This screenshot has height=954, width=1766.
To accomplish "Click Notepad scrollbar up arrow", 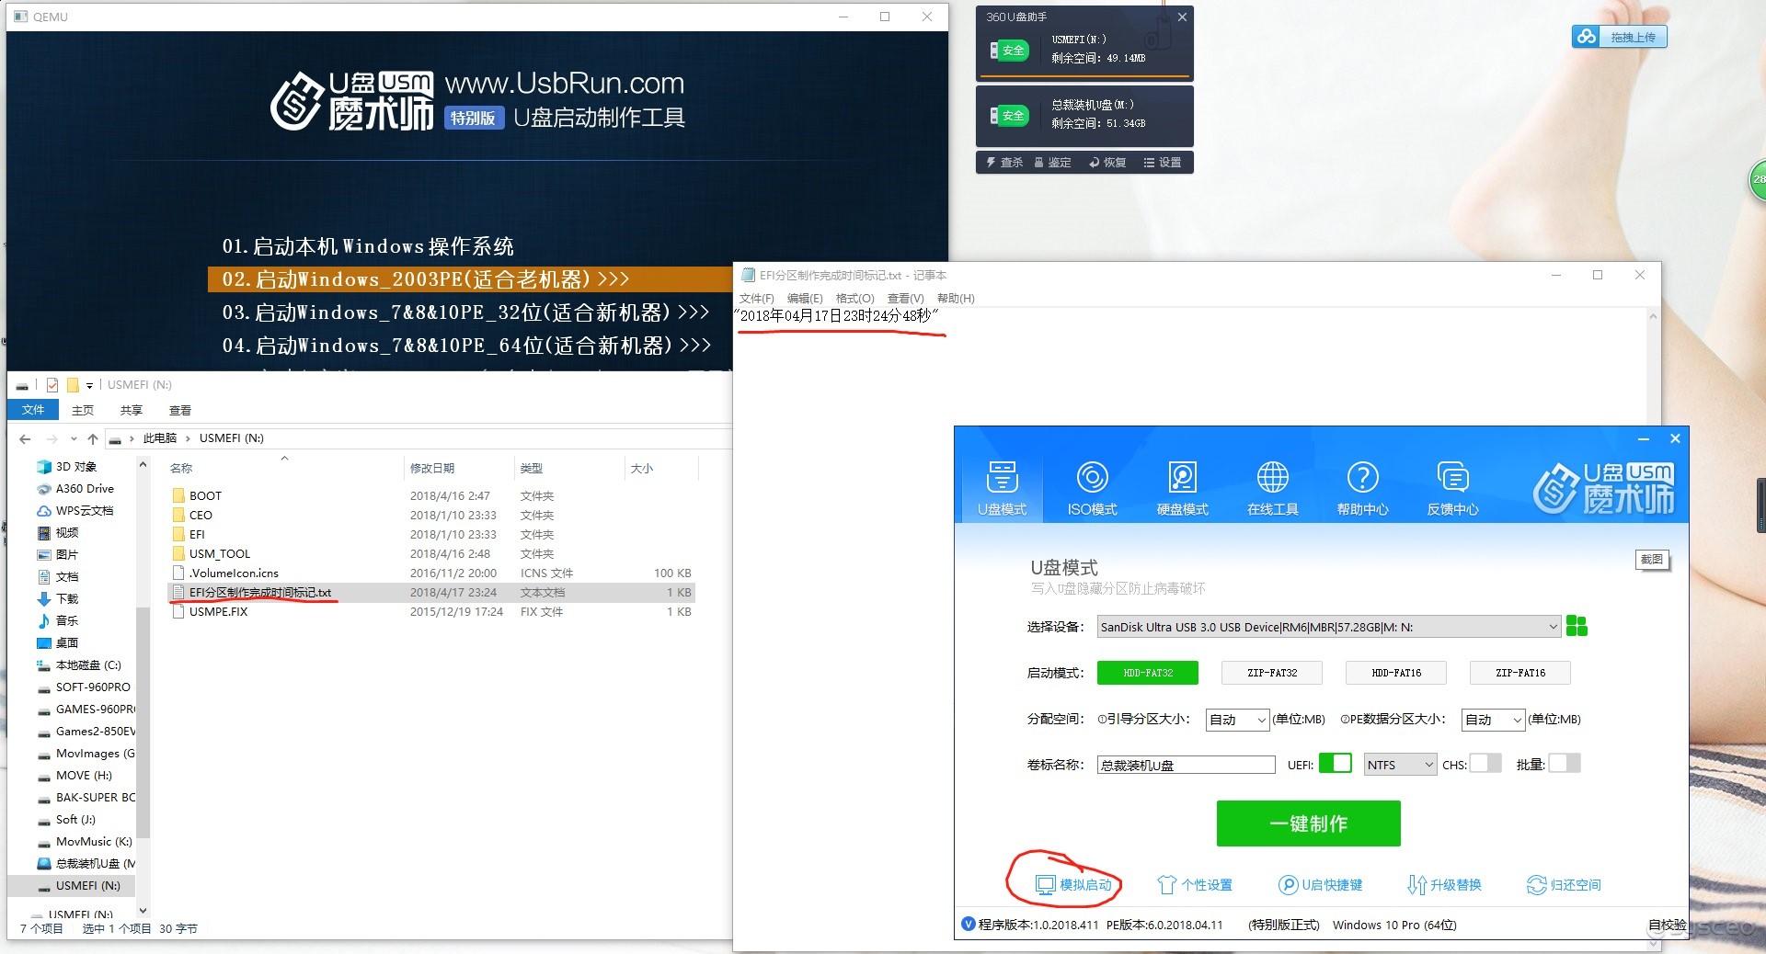I will (1653, 317).
